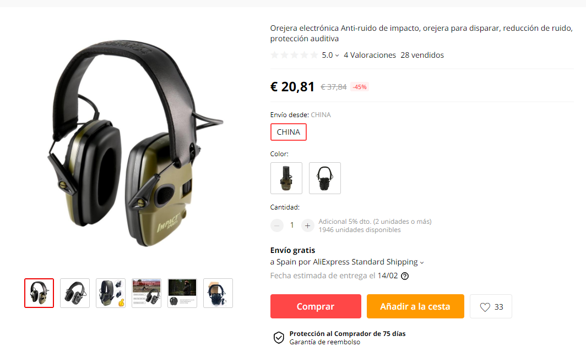The image size is (586, 358).
Task: Click the delivery date help question icon
Action: [x=405, y=276]
